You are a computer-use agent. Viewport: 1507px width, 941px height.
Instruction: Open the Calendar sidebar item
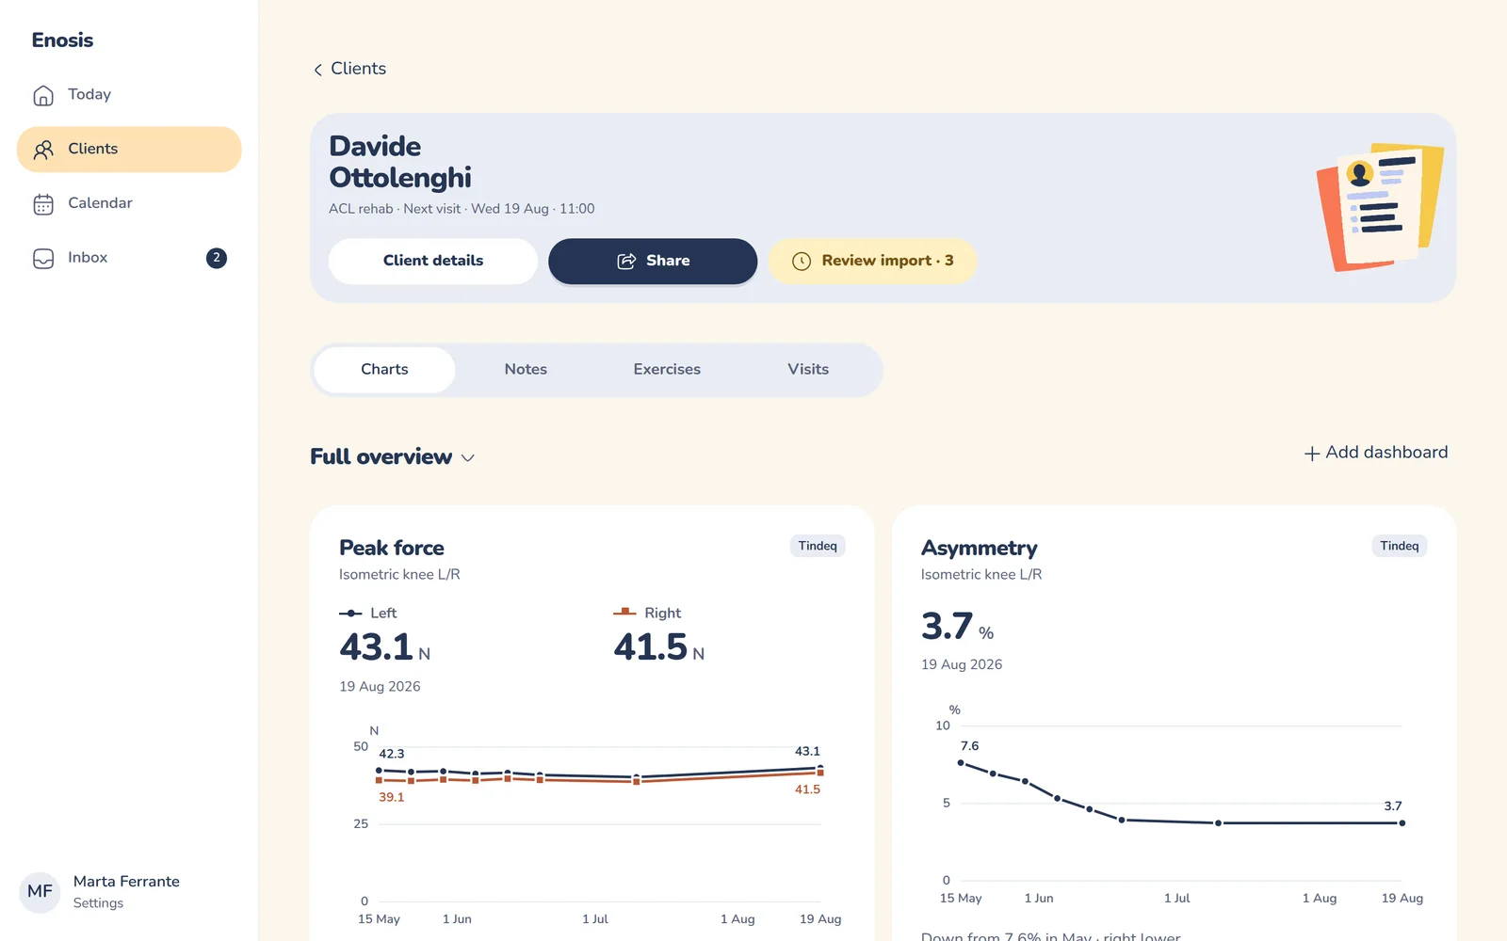tap(129, 203)
